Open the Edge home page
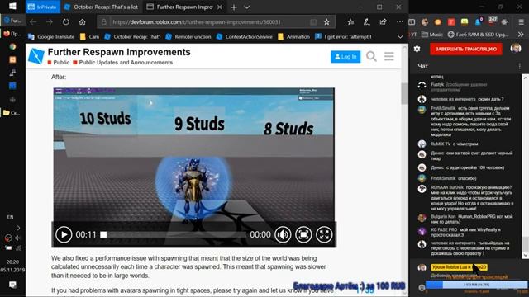This screenshot has width=529, height=297. pyautogui.click(x=83, y=22)
